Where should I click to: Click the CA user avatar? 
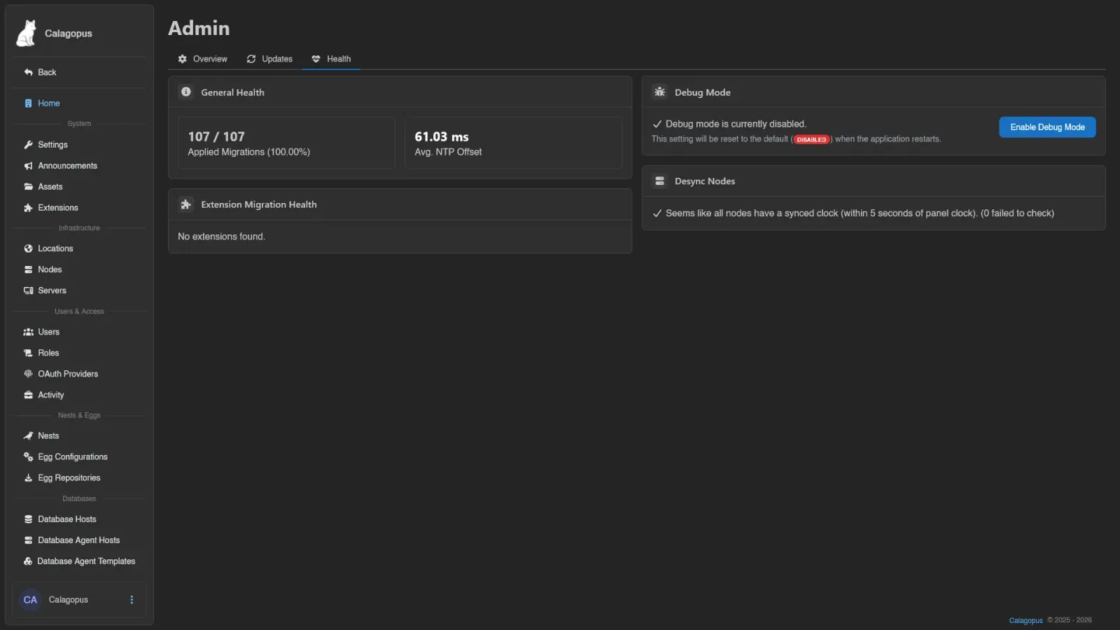(30, 600)
